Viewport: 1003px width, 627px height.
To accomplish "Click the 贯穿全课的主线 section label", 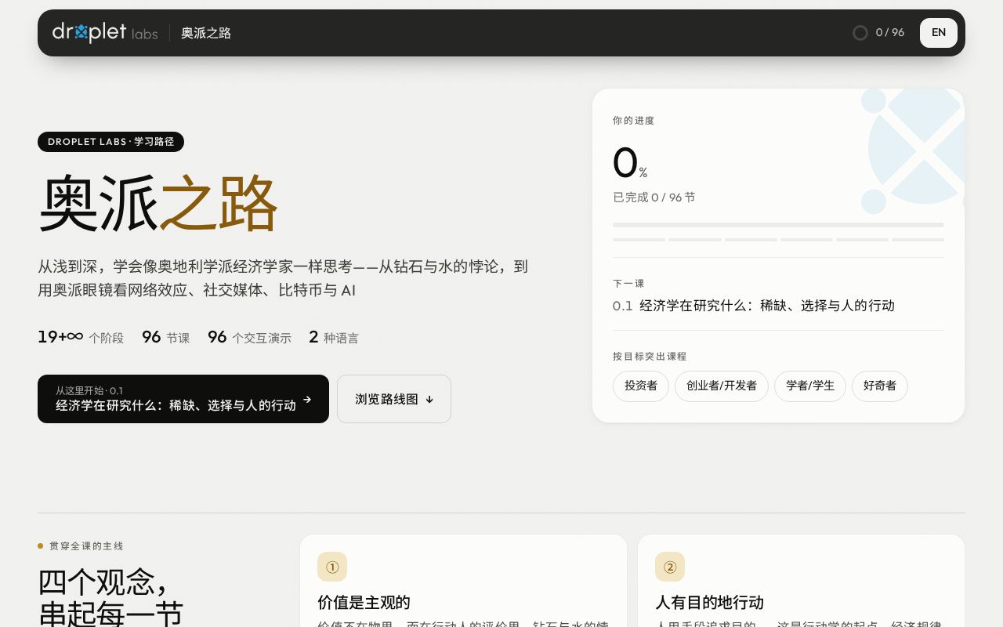I will click(x=86, y=546).
